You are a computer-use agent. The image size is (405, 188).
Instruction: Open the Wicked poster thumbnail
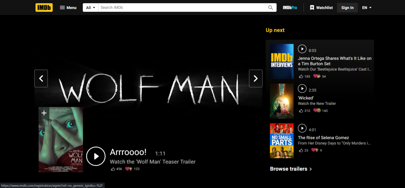click(282, 101)
